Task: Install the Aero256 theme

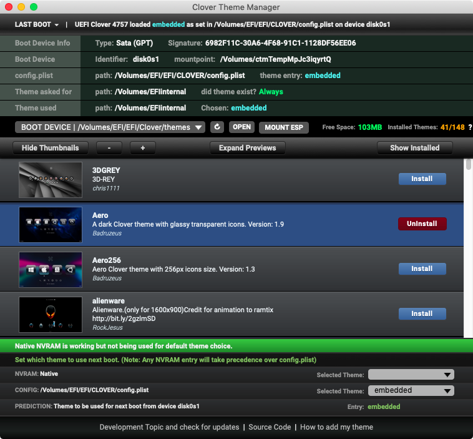Action: point(422,269)
